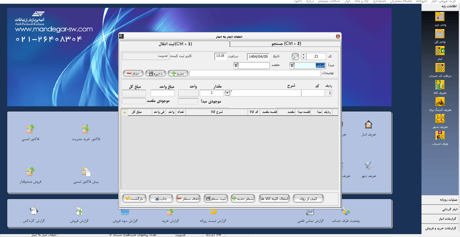460x237 pixels.
Task: Open the باشگاه مشتريان menu
Action: coord(401,1)
